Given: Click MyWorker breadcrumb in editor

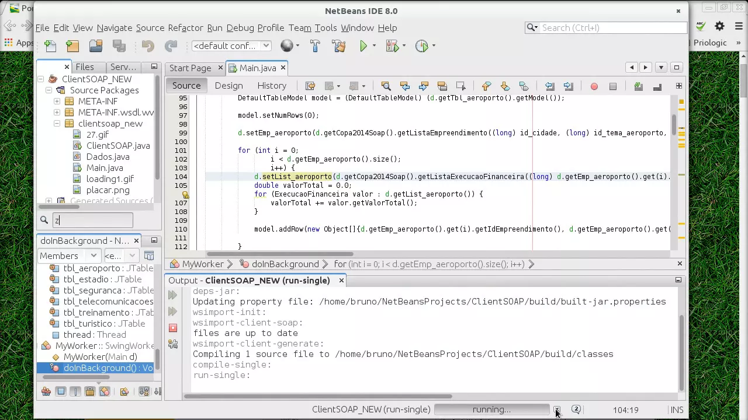Looking at the screenshot, I should [202, 264].
